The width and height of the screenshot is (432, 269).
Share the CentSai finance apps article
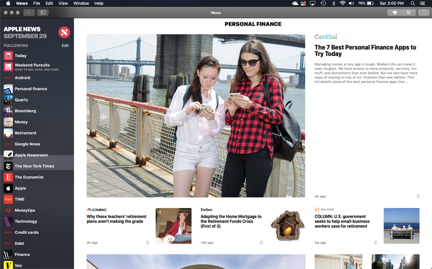(418, 196)
